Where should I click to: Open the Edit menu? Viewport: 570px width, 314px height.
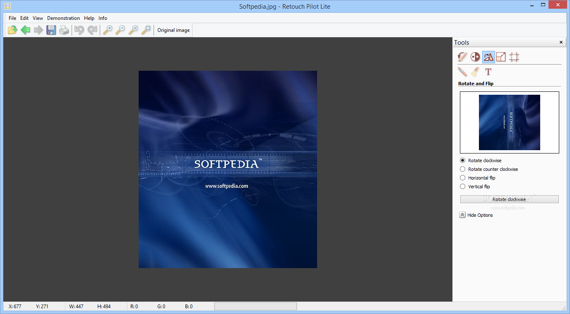[x=24, y=18]
